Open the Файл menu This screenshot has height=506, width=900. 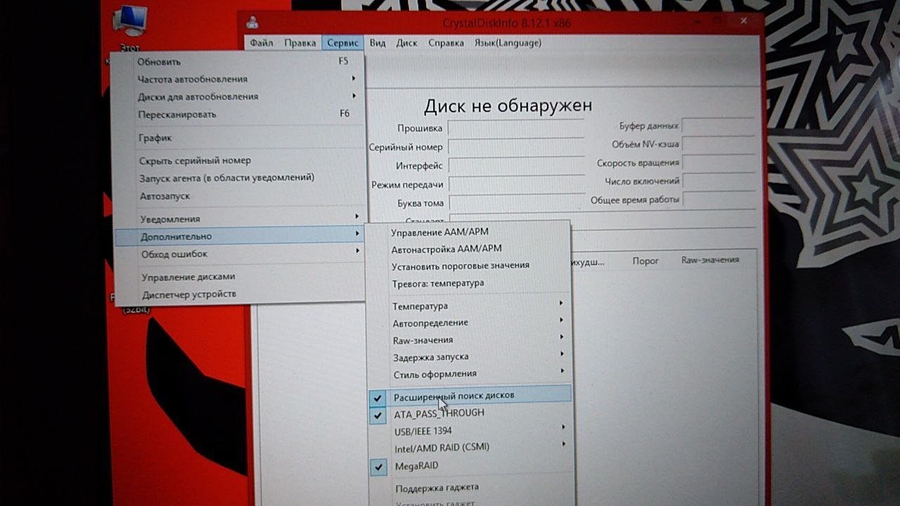coord(261,43)
